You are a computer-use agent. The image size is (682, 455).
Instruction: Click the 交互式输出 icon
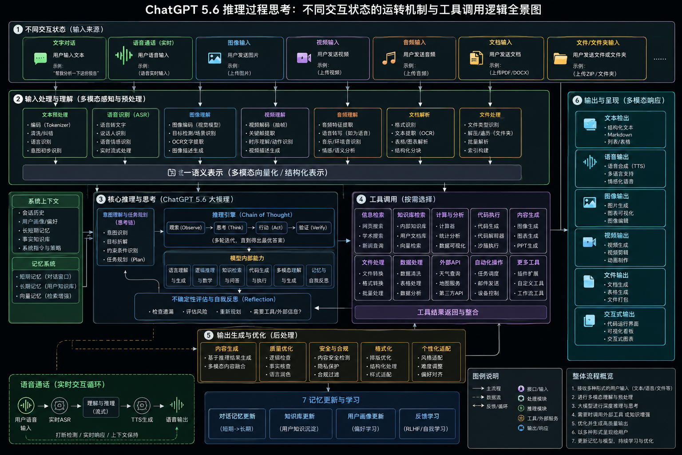(x=589, y=320)
